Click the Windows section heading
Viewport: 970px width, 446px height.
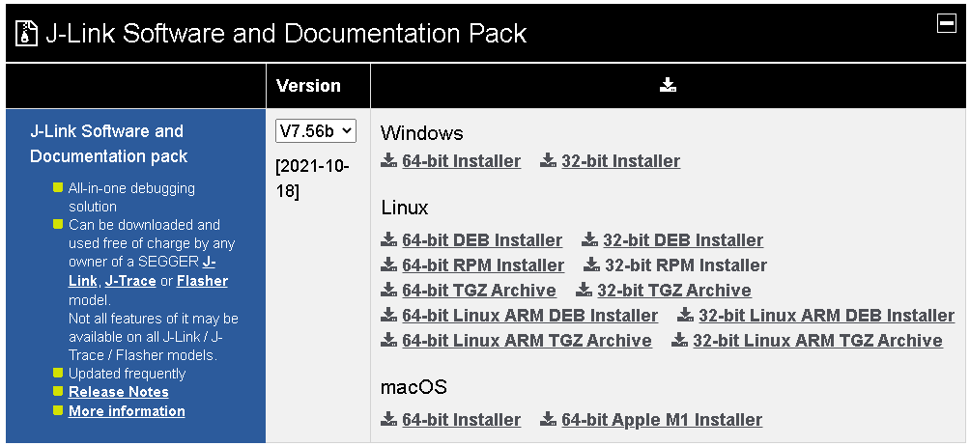click(x=422, y=133)
